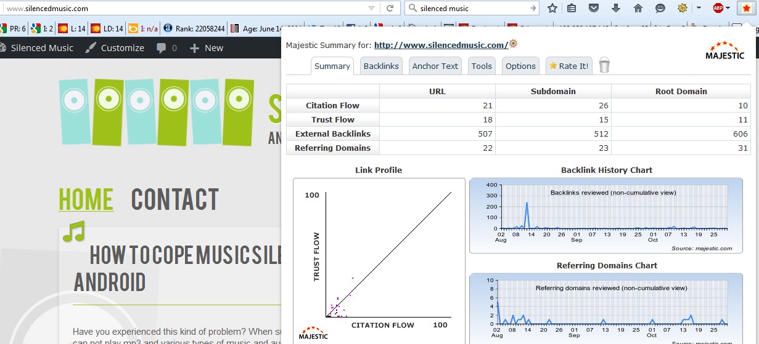
Task: Open the Anchor Text tab
Action: click(x=435, y=66)
